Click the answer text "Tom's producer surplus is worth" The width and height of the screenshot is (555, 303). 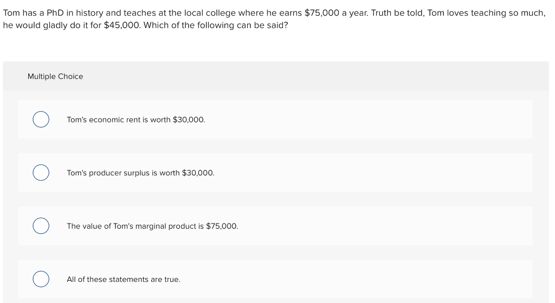click(123, 173)
